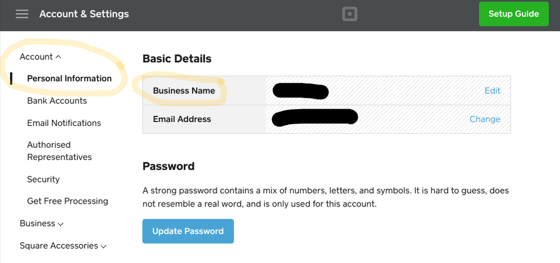560x263 pixels.
Task: Click the Email Address value field
Action: (x=387, y=119)
